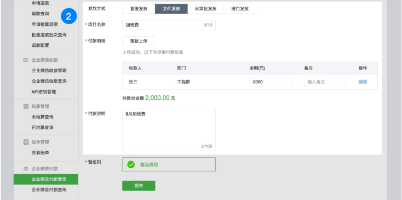This screenshot has height=200, width=402.
Task: Switch to 接口发放 tab
Action: pos(240,9)
